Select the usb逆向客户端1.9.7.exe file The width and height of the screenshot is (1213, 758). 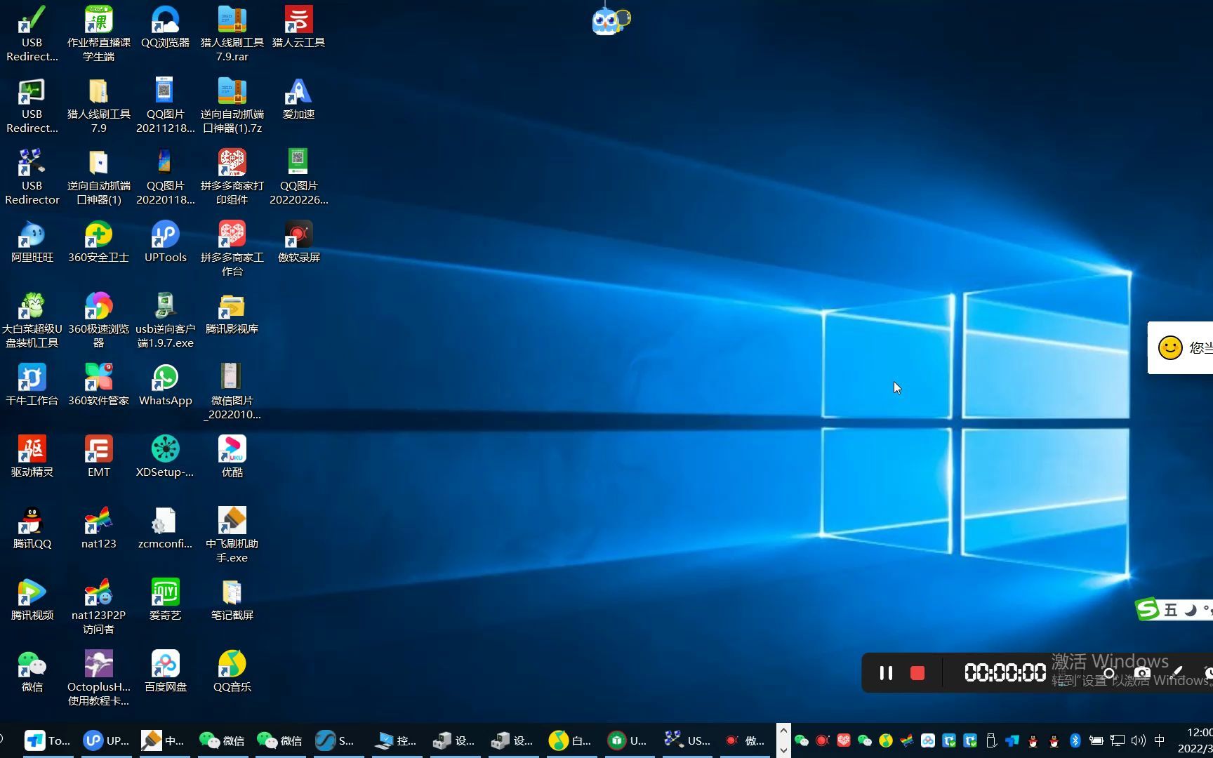tap(165, 320)
